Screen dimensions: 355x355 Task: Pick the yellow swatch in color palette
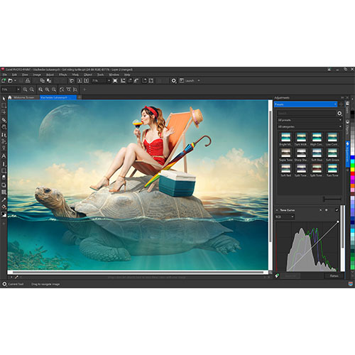pyautogui.click(x=352, y=170)
